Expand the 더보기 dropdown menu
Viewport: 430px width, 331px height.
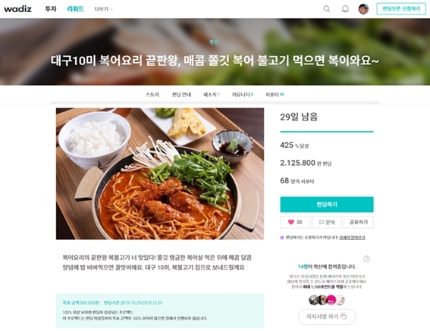[x=103, y=9]
